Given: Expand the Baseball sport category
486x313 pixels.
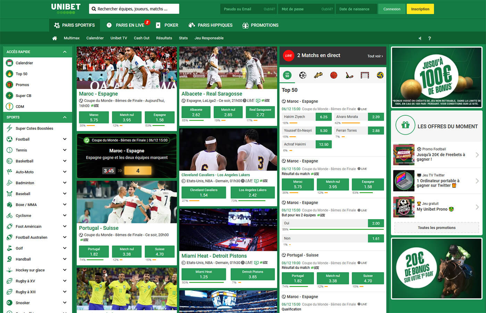Looking at the screenshot, I should [x=65, y=194].
